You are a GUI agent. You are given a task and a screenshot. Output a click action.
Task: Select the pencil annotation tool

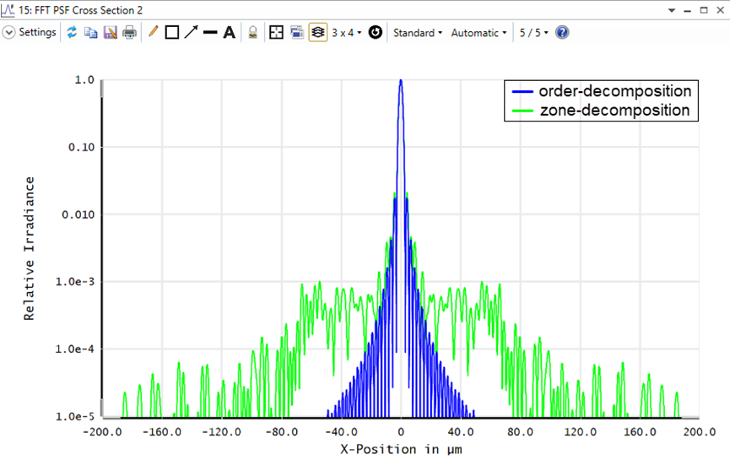pyautogui.click(x=153, y=33)
